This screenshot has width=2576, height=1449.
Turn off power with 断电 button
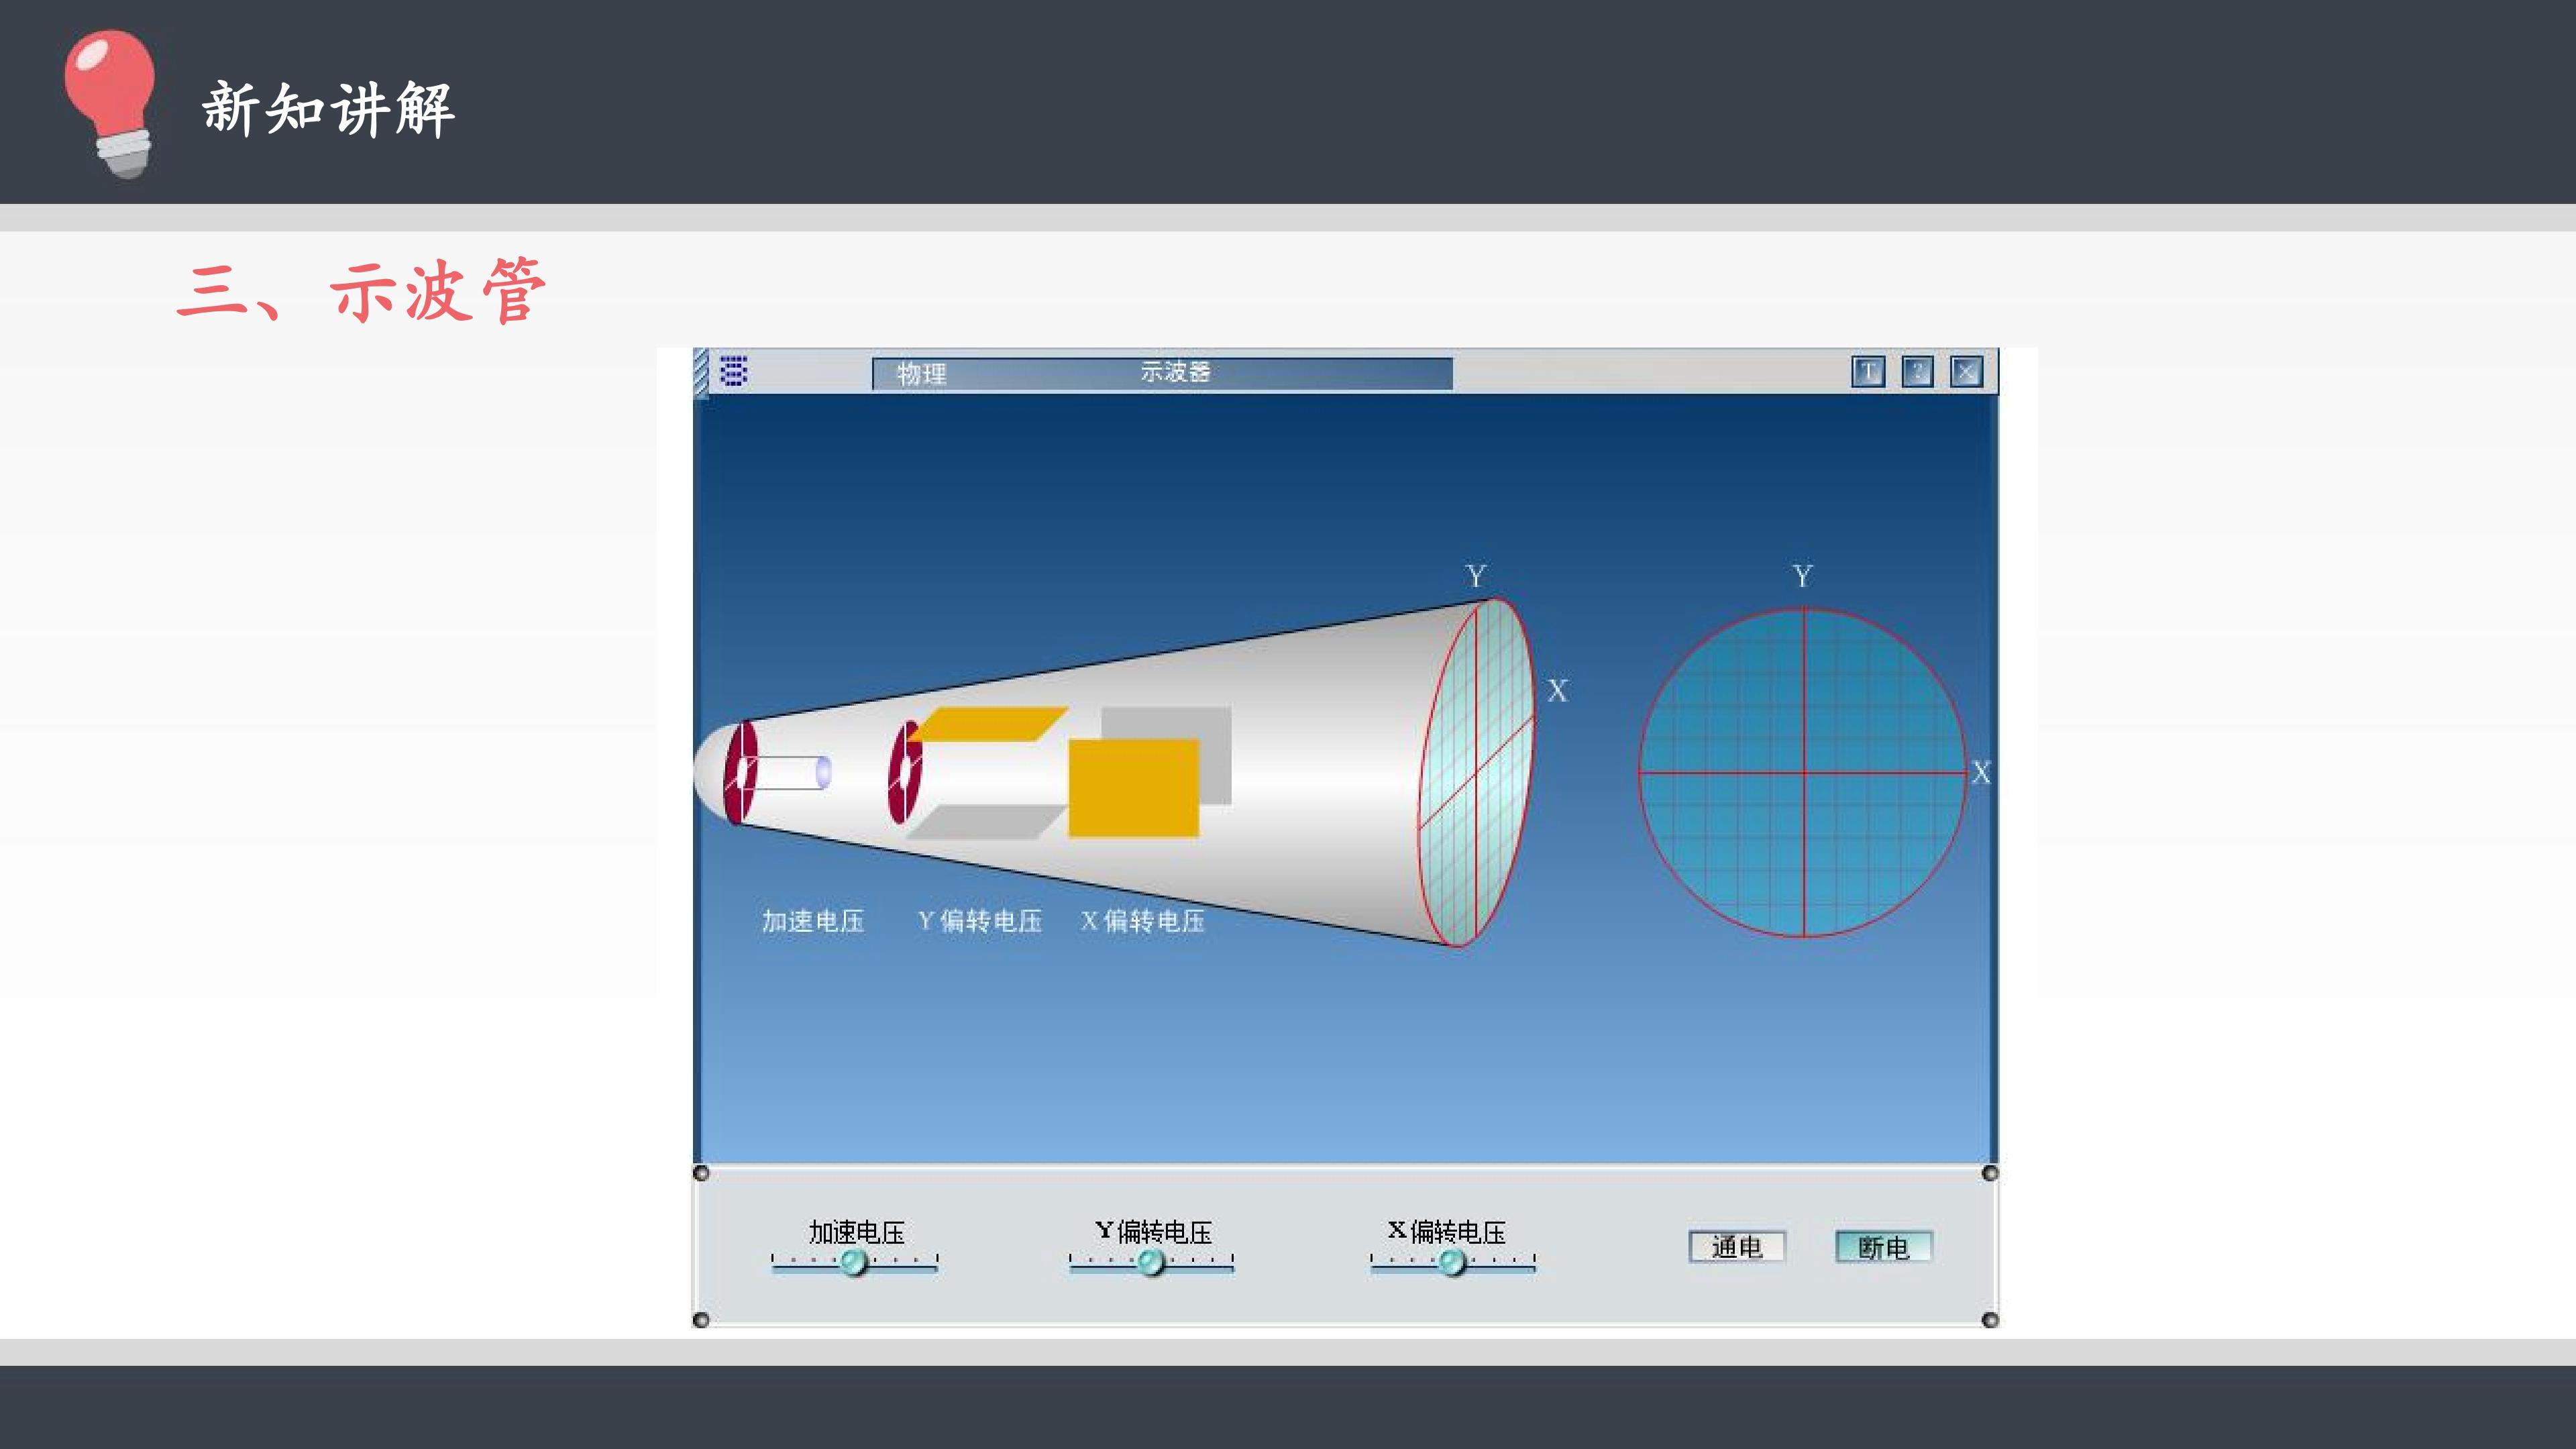[x=1884, y=1246]
